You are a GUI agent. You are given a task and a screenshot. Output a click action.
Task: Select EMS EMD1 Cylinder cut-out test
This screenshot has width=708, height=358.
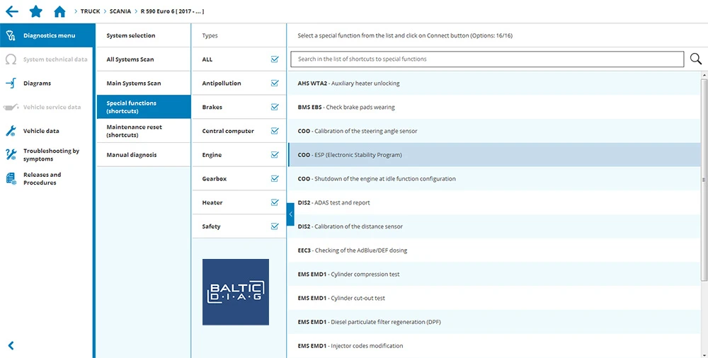pyautogui.click(x=494, y=298)
